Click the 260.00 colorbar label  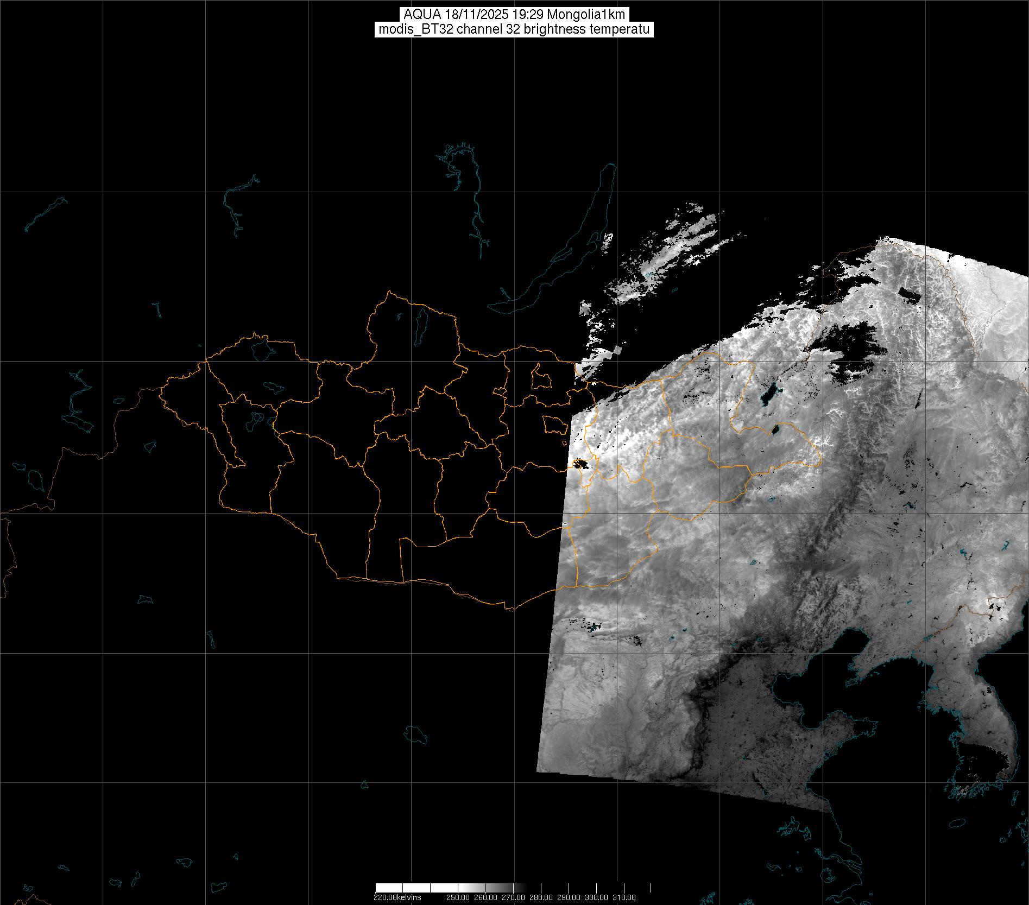485,897
